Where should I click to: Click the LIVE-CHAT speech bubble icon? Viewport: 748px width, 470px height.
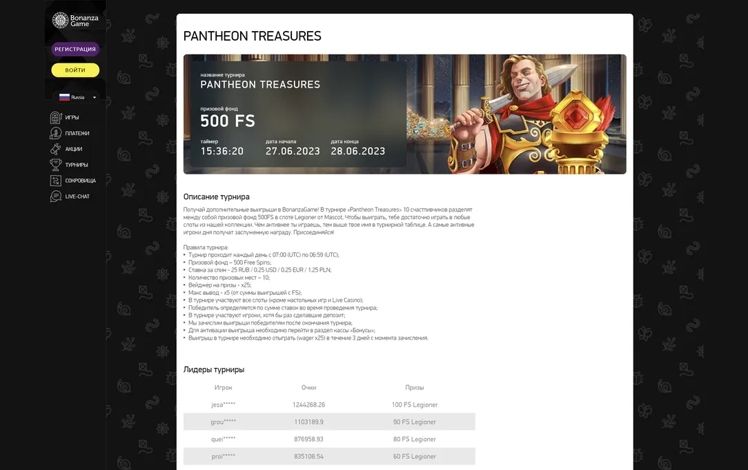(56, 196)
